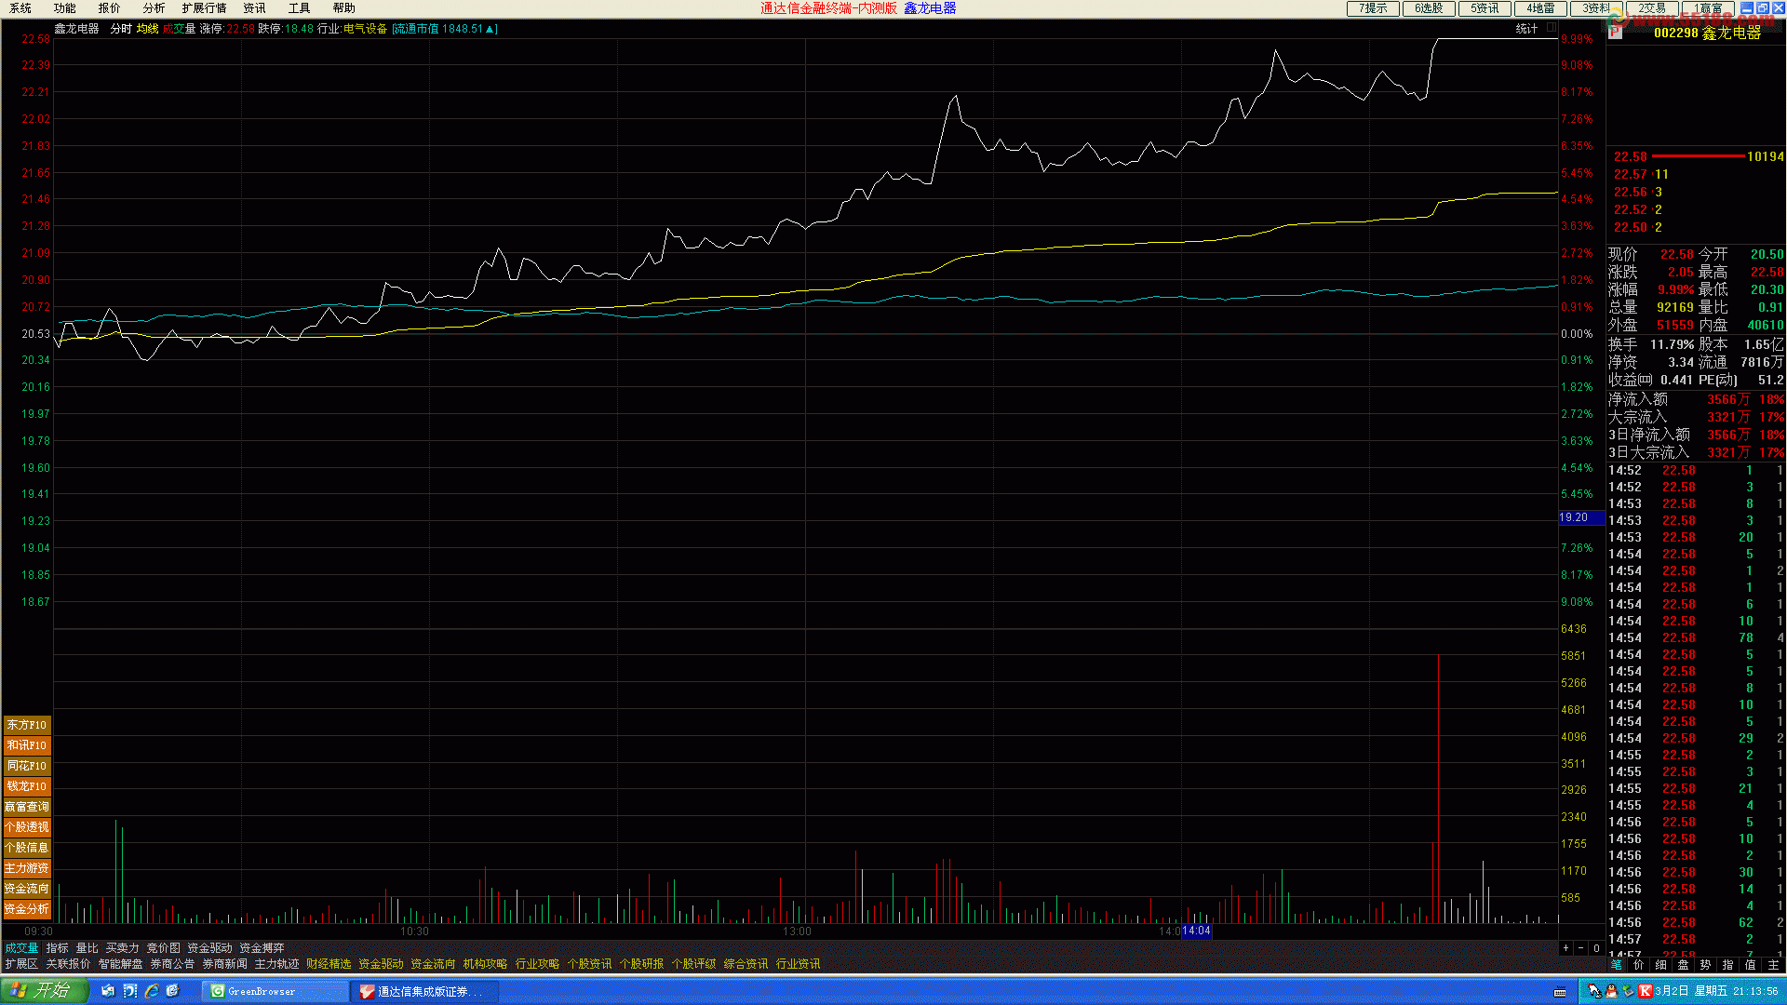Open the 综合资讯 link
This screenshot has height=1005, width=1787.
[x=746, y=964]
